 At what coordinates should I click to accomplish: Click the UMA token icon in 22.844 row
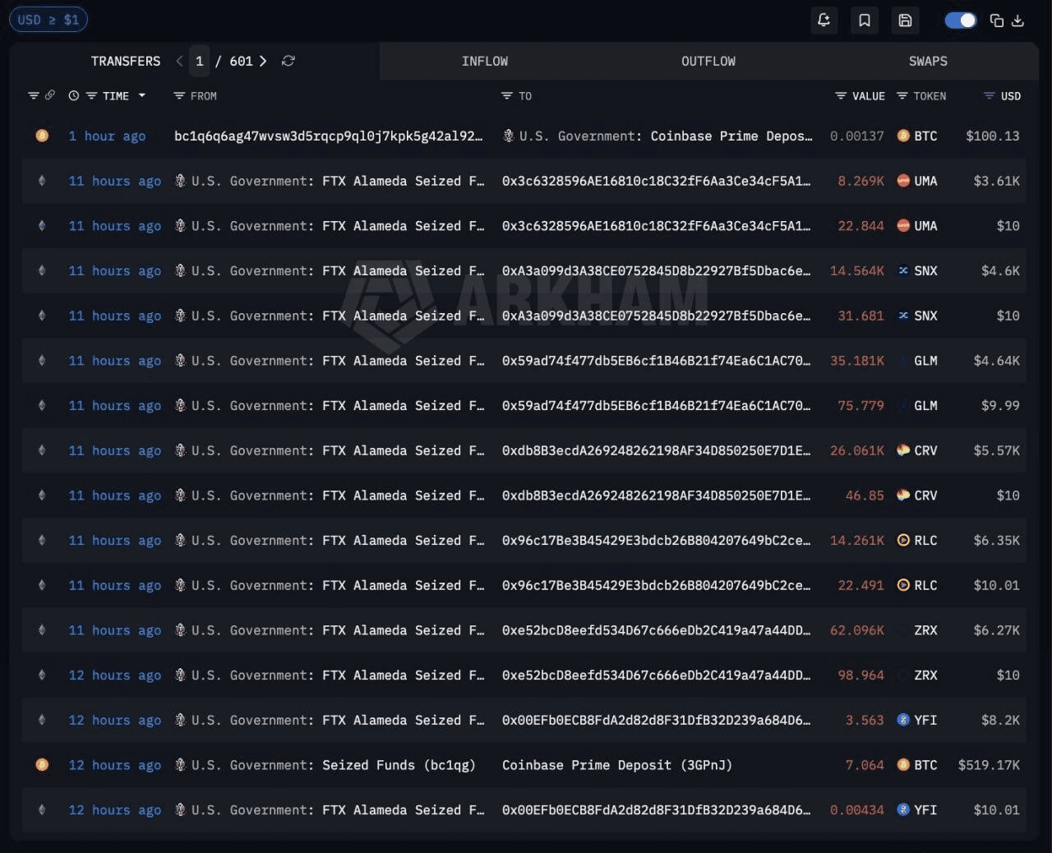[903, 225]
